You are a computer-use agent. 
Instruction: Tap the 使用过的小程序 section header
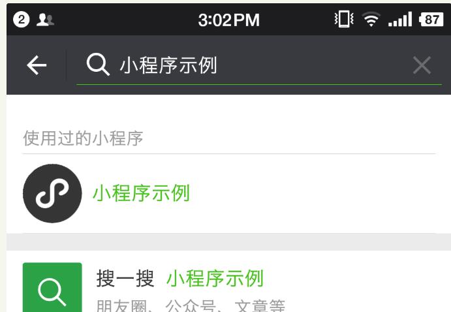click(x=83, y=138)
